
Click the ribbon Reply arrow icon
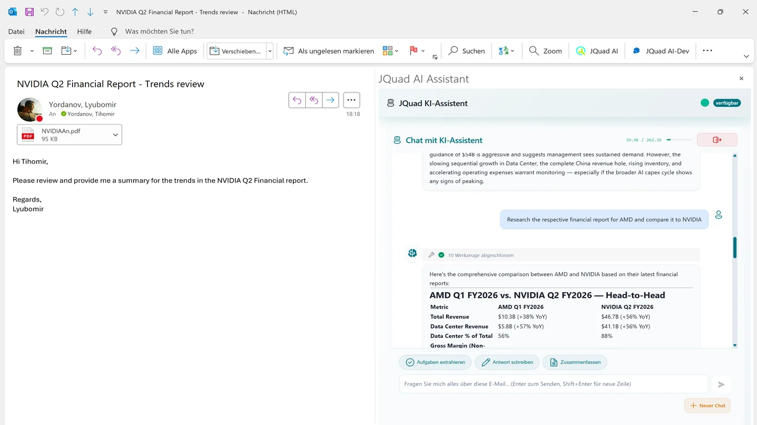pos(97,51)
